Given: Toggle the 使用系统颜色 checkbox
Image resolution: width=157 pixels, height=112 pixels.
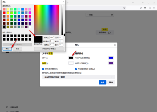Looking at the screenshot, I should tap(43, 69).
